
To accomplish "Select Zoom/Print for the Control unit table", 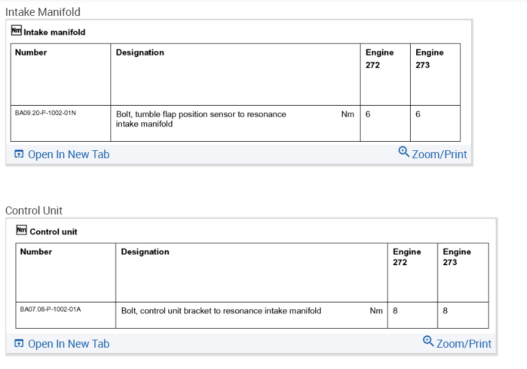I will [463, 344].
